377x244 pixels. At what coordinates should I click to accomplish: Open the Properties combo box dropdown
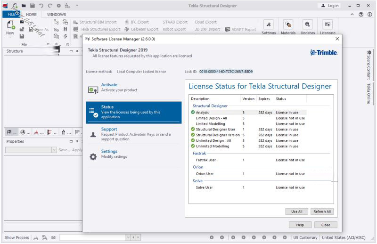54,150
